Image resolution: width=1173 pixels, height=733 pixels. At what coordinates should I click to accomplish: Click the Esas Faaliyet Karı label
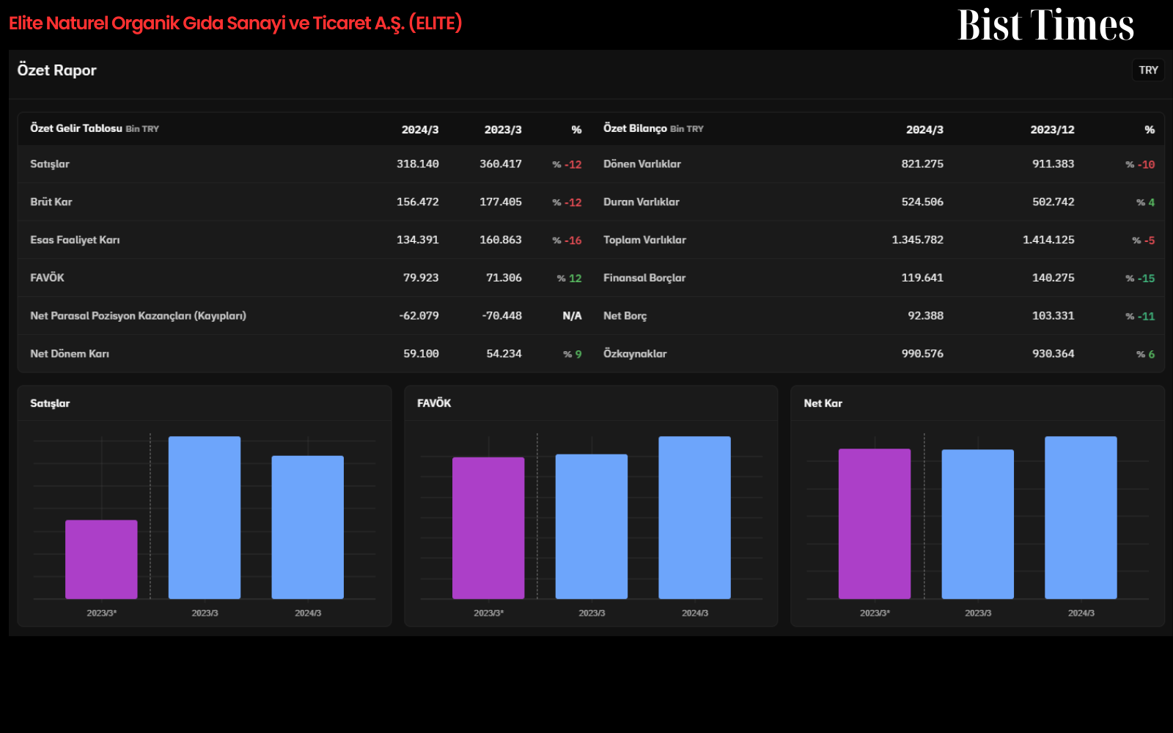pos(75,240)
